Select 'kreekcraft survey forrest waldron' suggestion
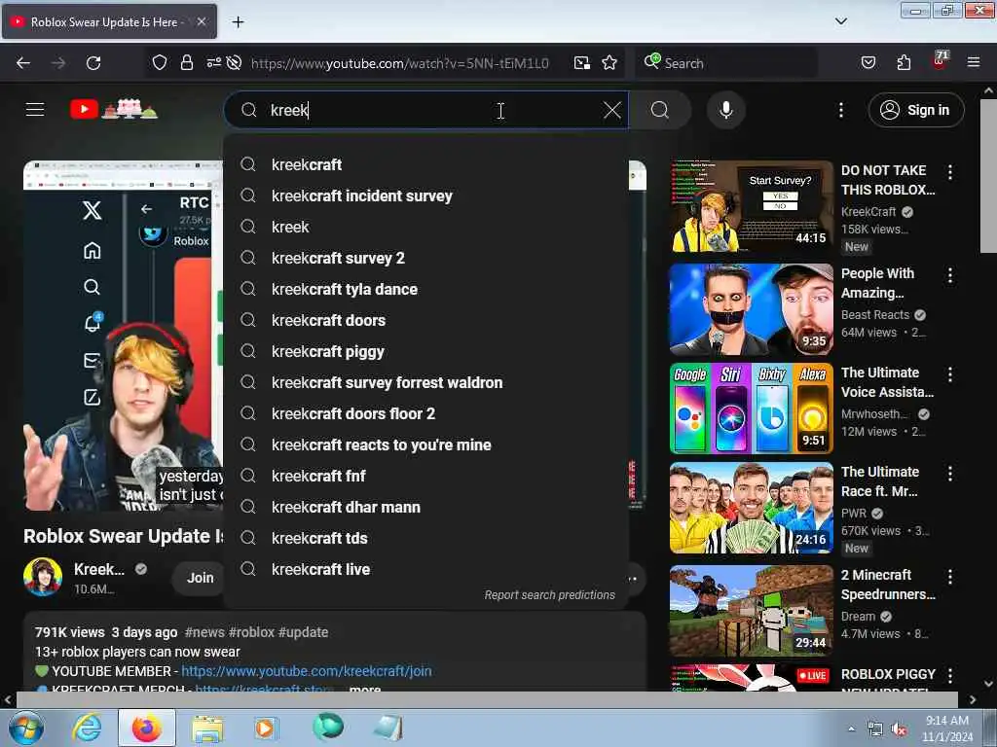Screen dimensions: 997x747 click(426, 382)
